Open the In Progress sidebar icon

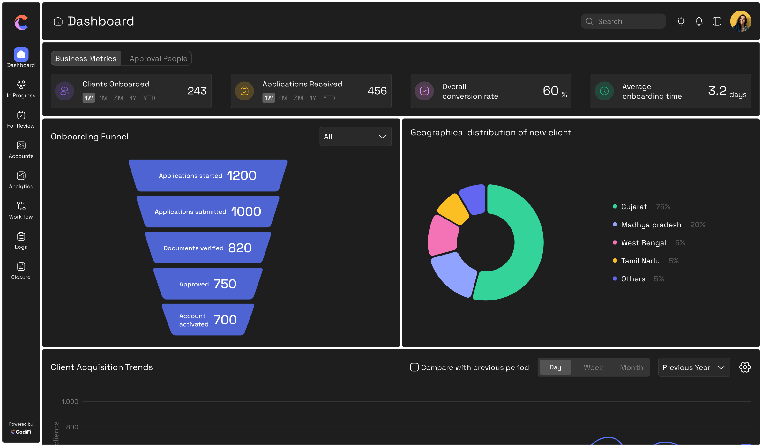point(21,85)
